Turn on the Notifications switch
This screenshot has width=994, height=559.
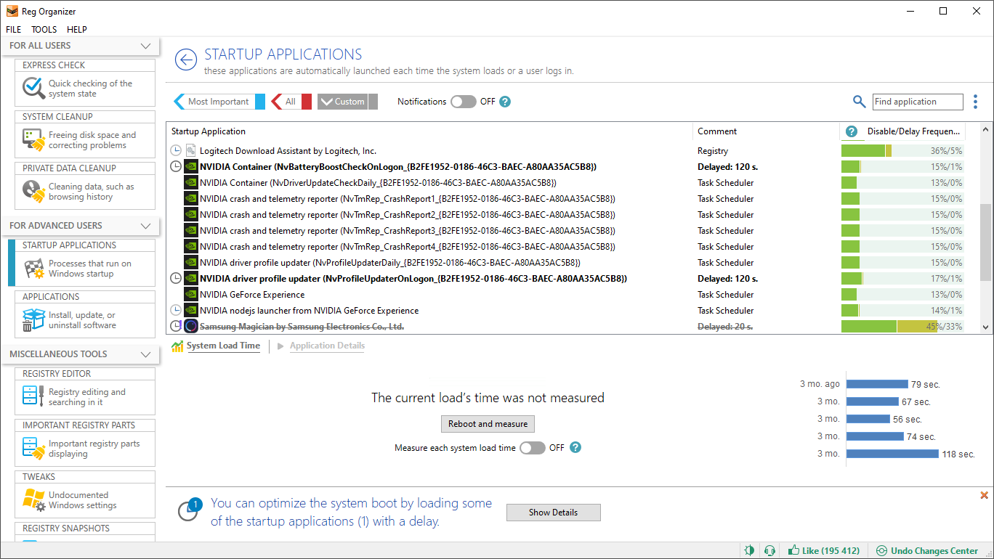463,102
